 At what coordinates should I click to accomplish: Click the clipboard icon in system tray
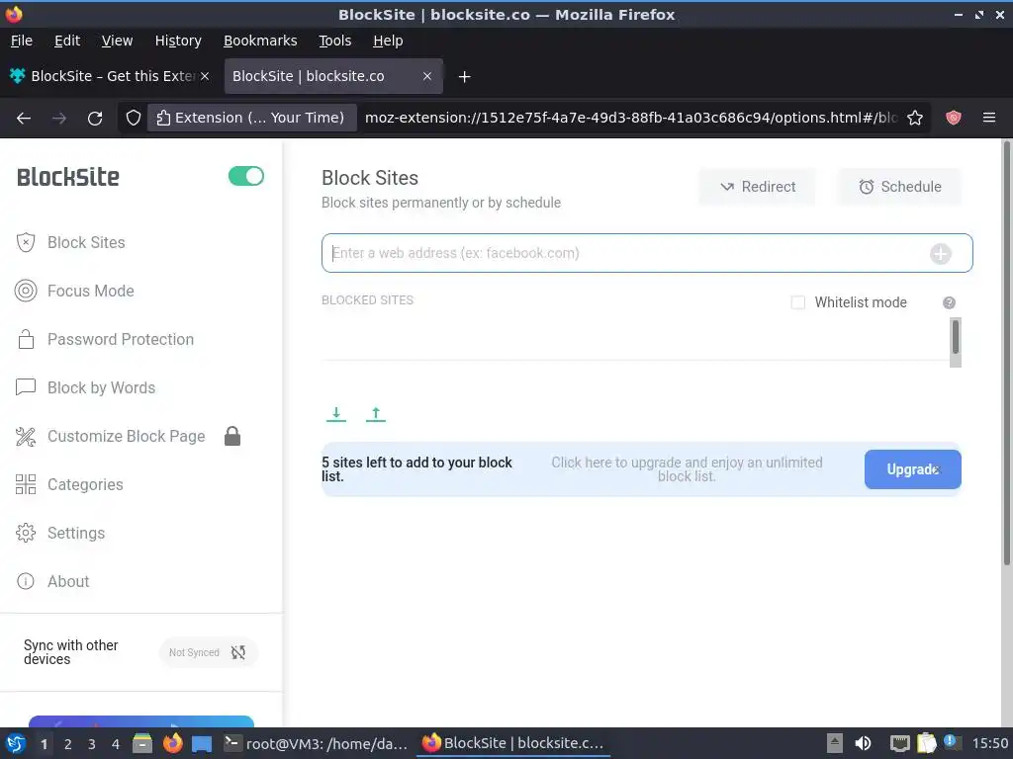tap(926, 743)
